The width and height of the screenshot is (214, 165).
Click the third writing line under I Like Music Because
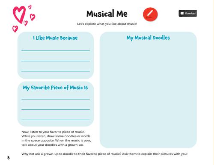56,71
